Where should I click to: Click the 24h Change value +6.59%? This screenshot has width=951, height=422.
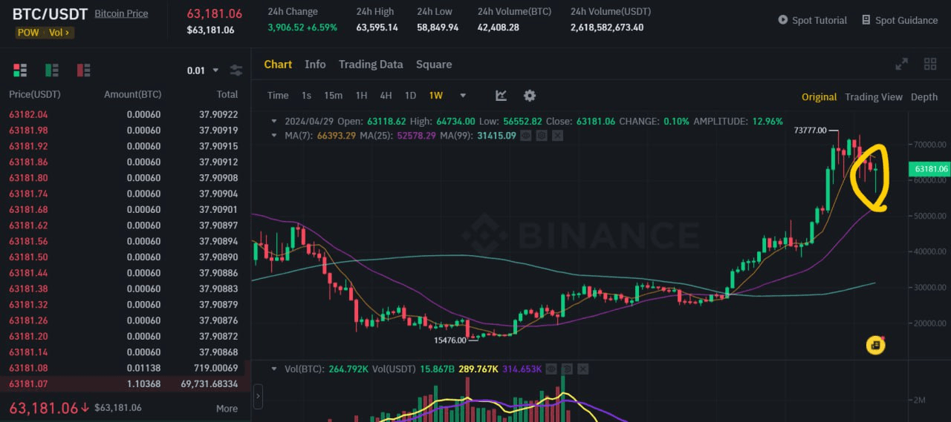pos(322,27)
